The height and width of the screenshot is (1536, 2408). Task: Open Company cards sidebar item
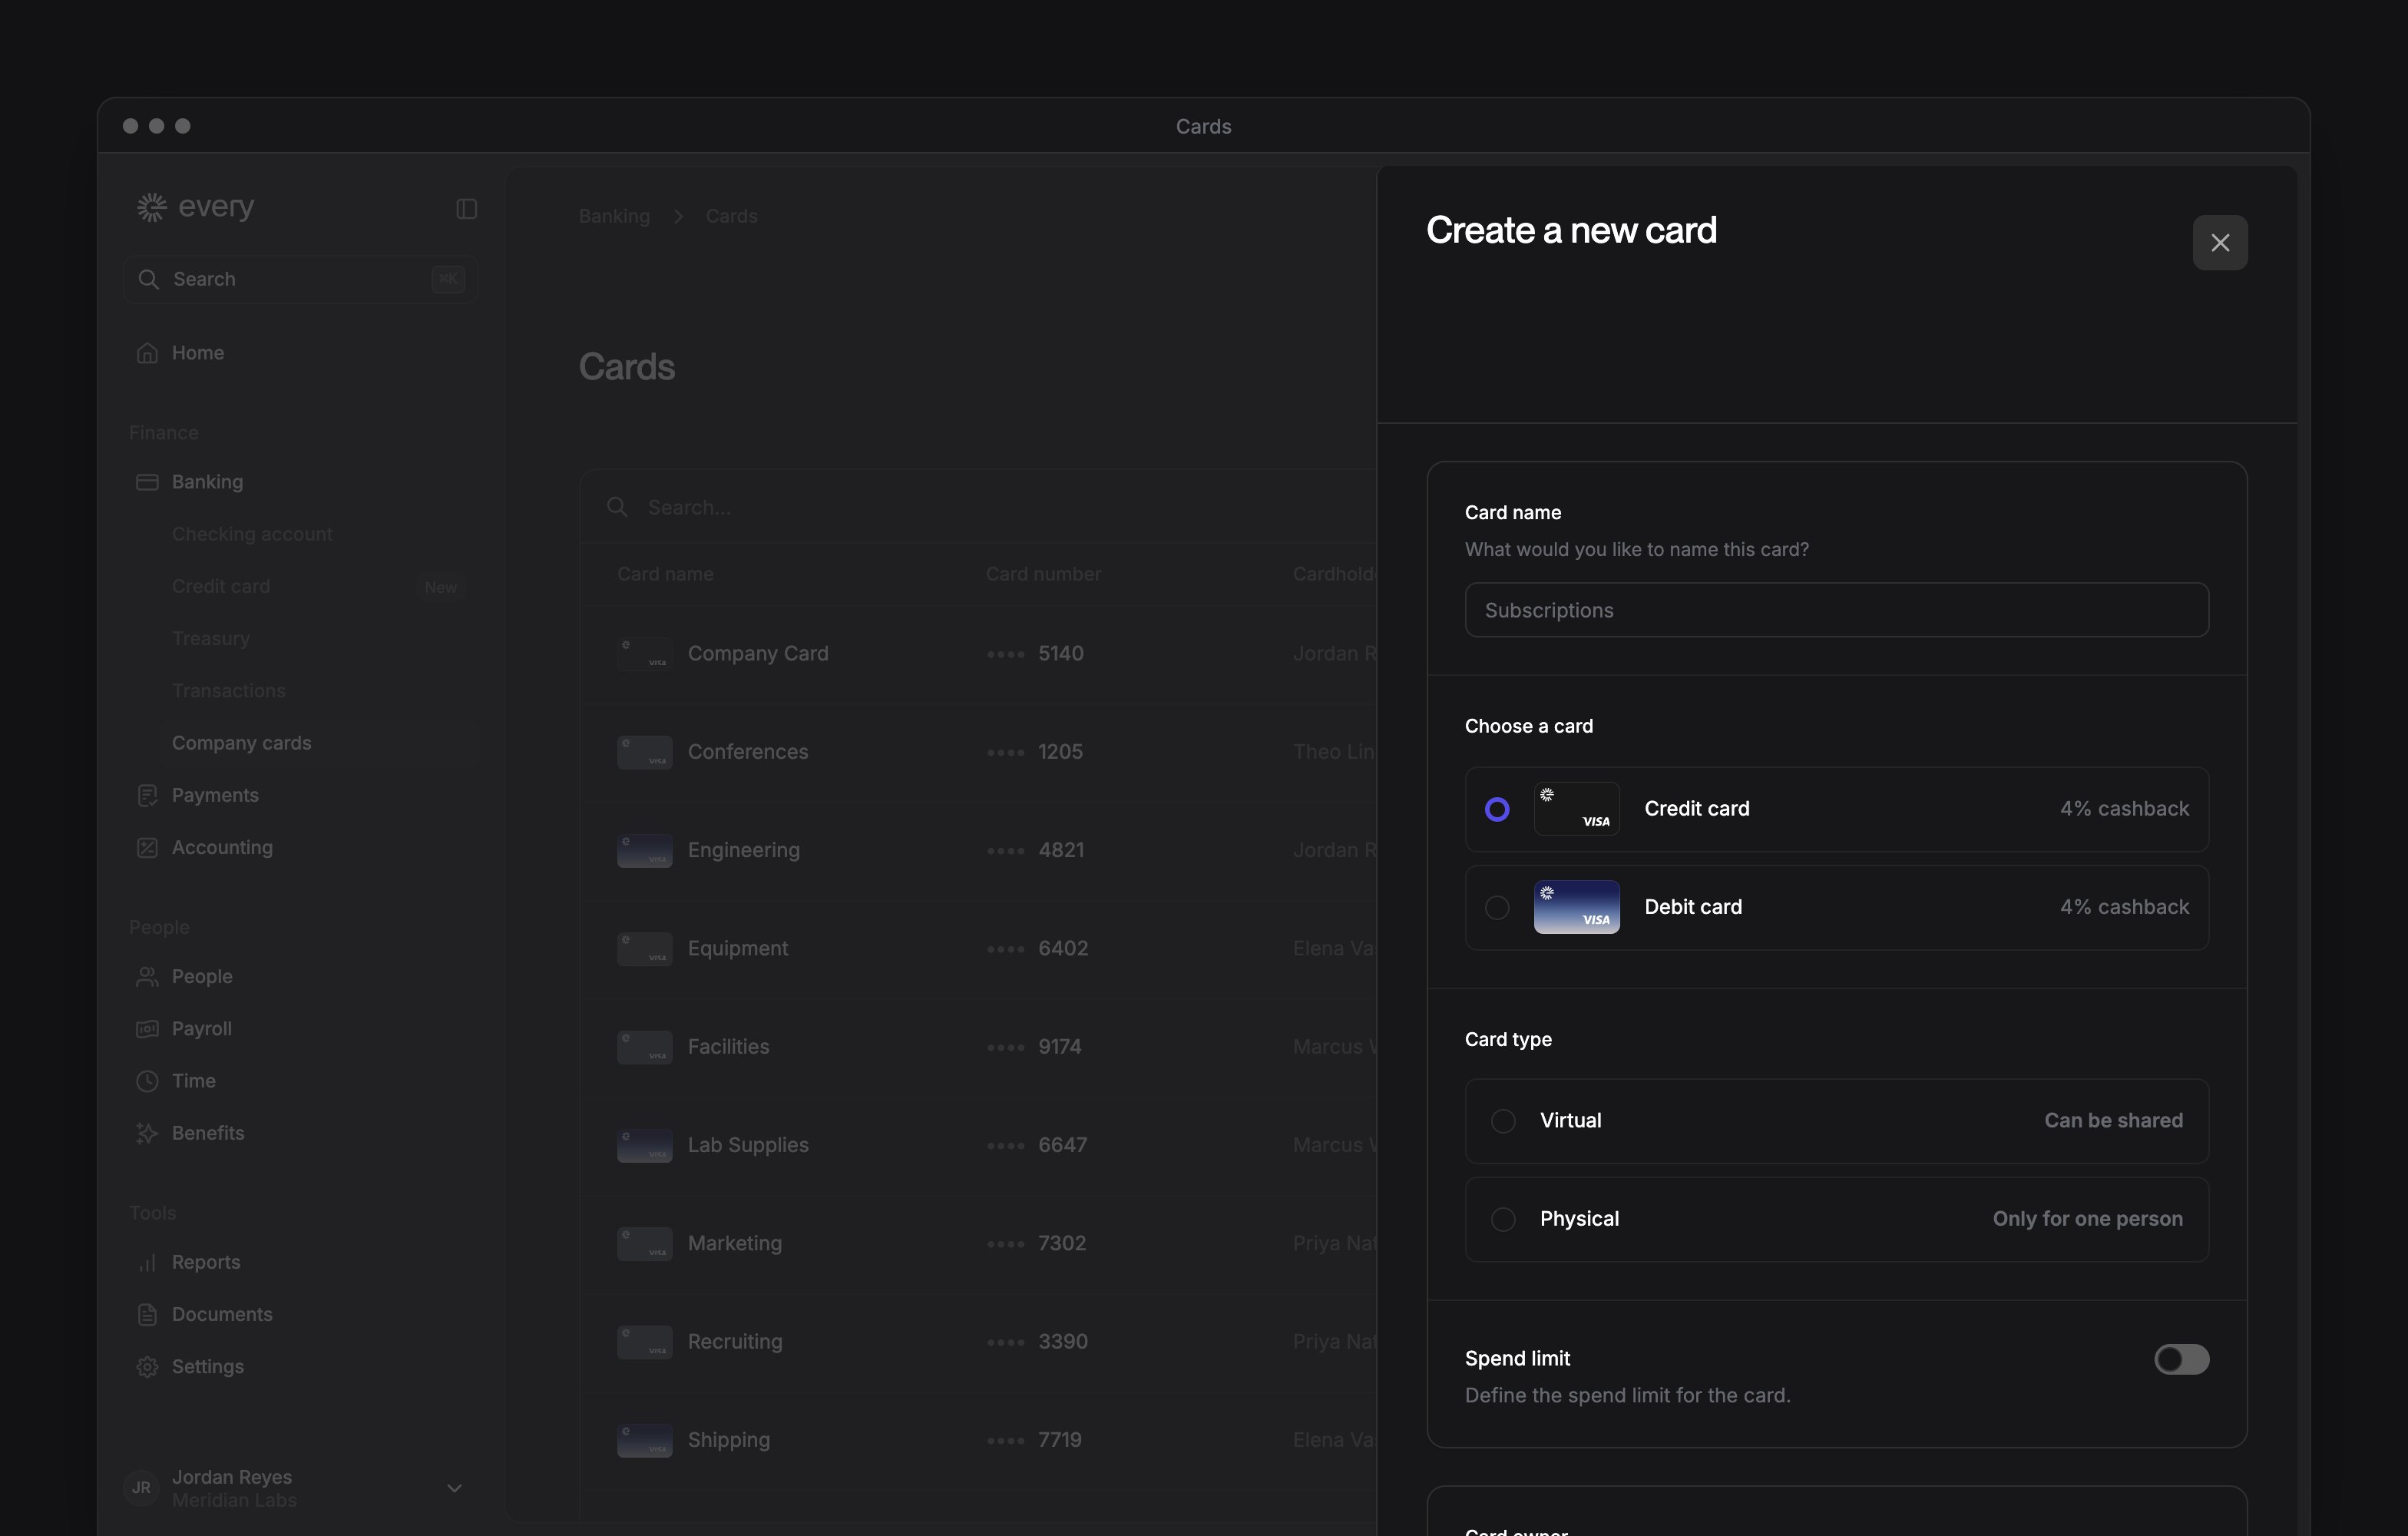click(x=242, y=743)
